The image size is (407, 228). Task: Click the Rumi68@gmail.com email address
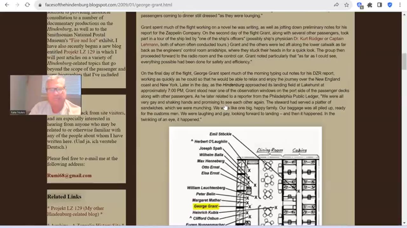coord(69,175)
